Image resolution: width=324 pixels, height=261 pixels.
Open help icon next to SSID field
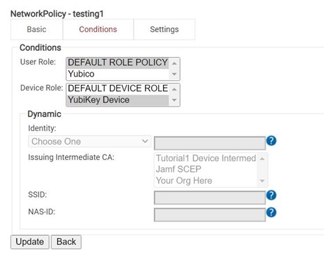pos(271,195)
